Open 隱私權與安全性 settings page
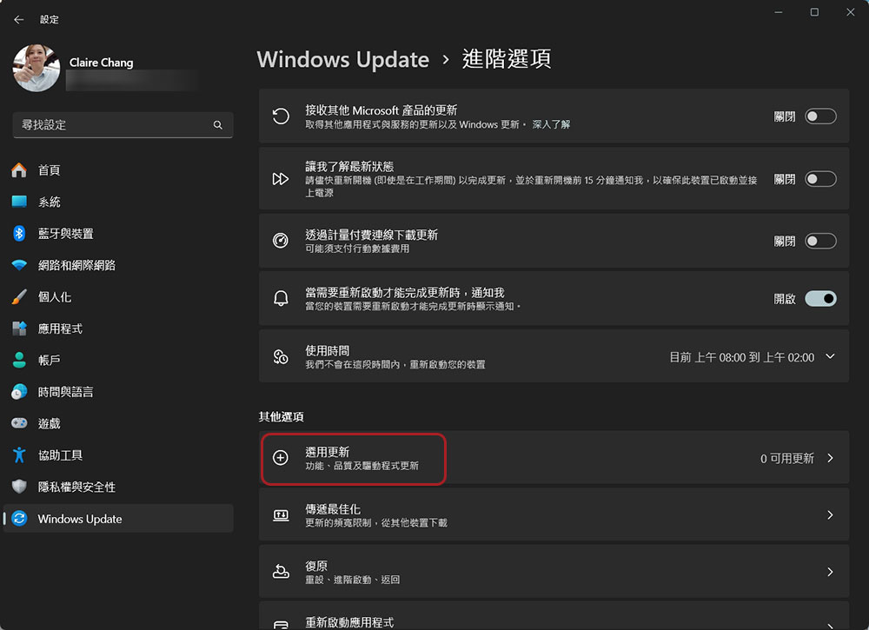Image resolution: width=869 pixels, height=630 pixels. pos(118,487)
